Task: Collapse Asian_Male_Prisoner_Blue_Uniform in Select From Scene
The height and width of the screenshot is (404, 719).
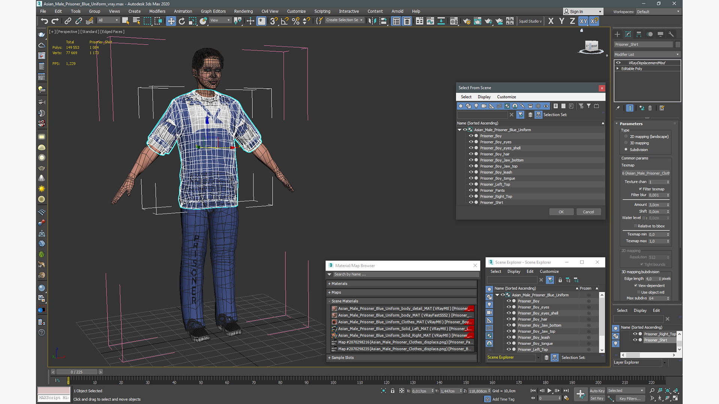Action: 459,130
